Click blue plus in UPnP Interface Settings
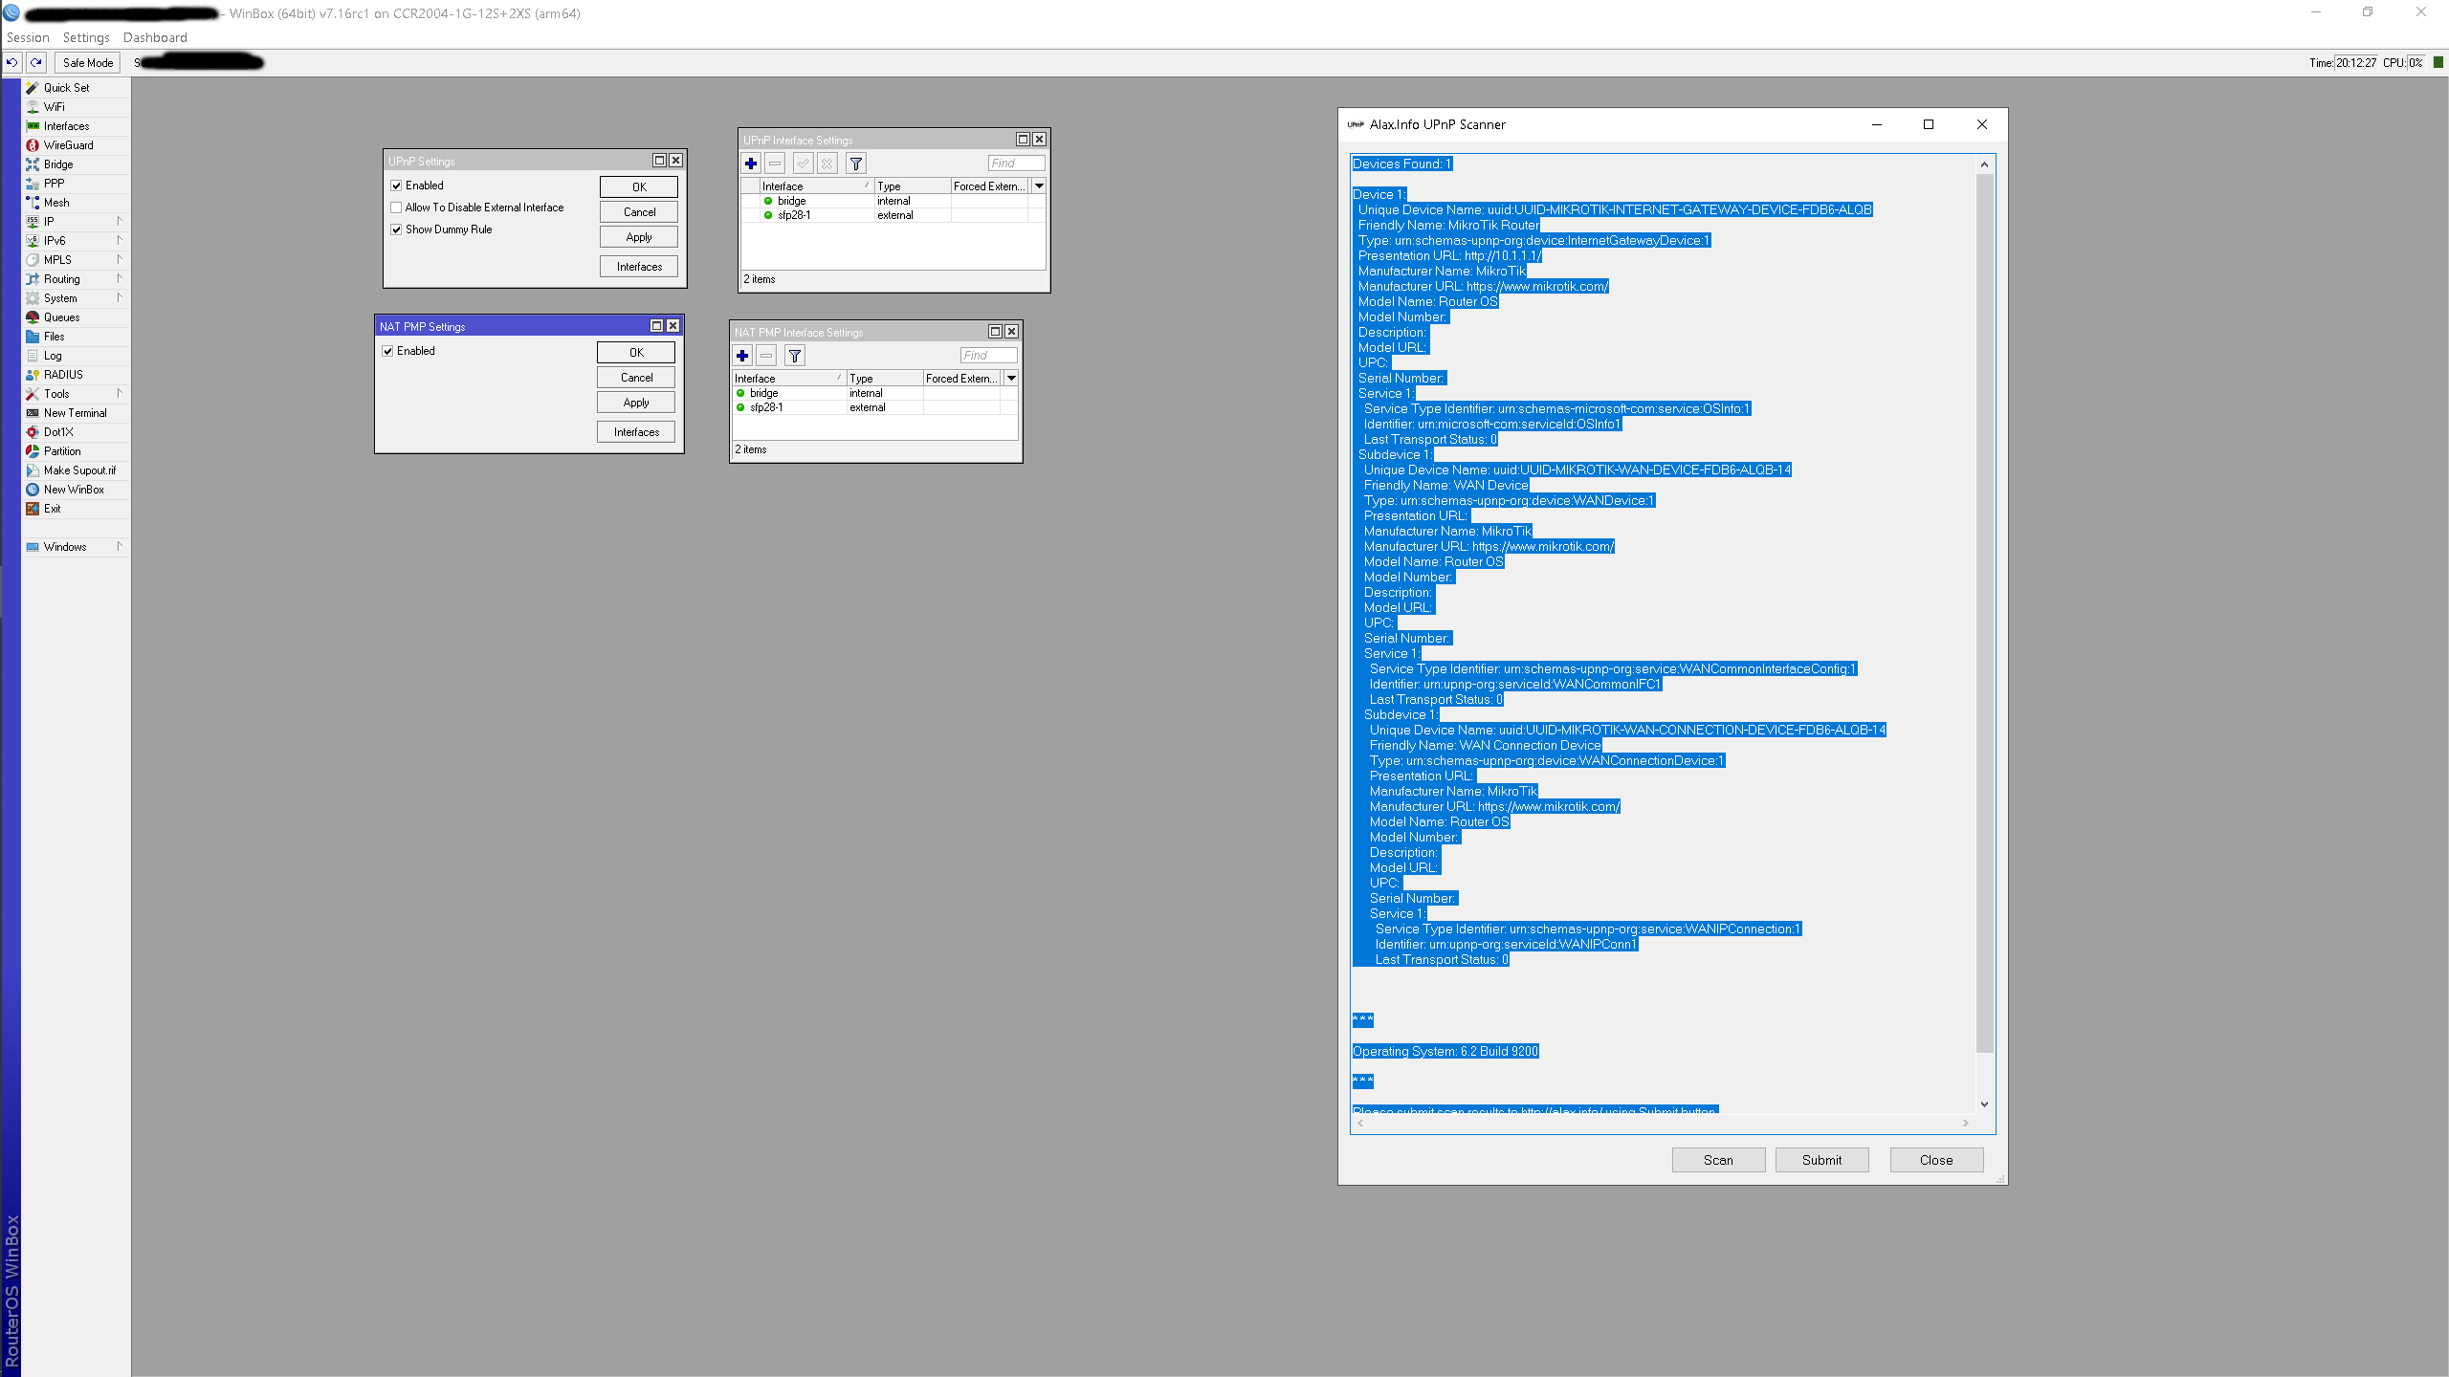Viewport: 2449px width, 1377px height. pyautogui.click(x=751, y=164)
